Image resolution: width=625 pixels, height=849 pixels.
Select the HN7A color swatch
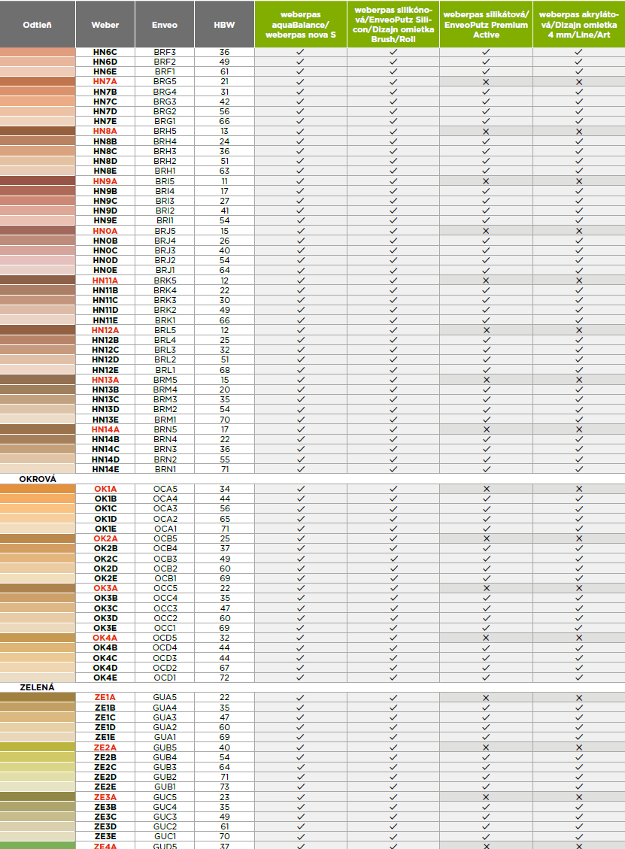click(x=38, y=82)
